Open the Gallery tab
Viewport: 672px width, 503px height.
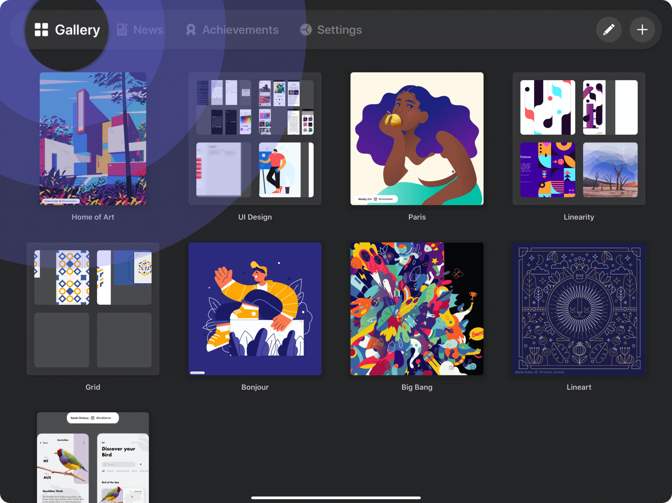67,30
